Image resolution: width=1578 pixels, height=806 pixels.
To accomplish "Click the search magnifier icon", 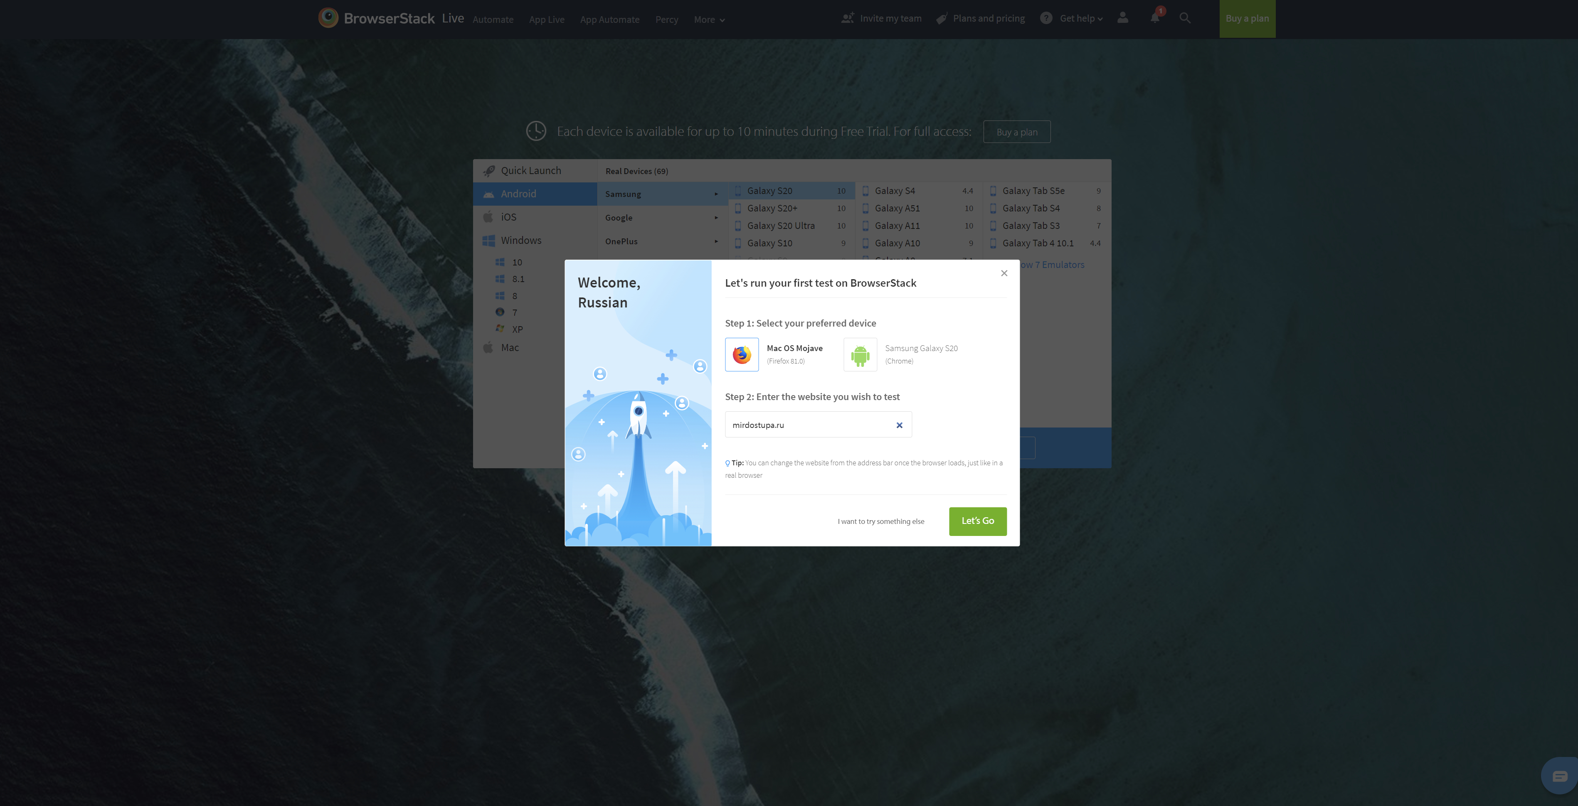I will (x=1185, y=18).
